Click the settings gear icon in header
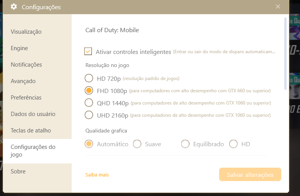The image size is (300, 196). 14,7
